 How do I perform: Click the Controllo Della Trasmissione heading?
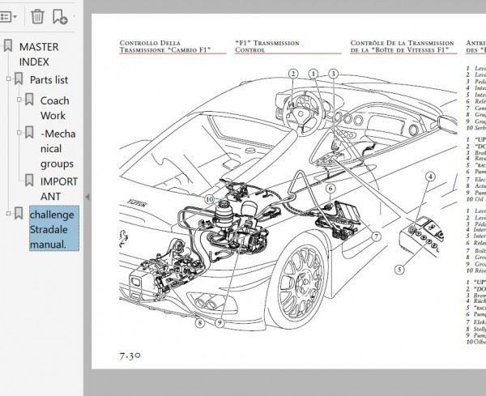[165, 46]
